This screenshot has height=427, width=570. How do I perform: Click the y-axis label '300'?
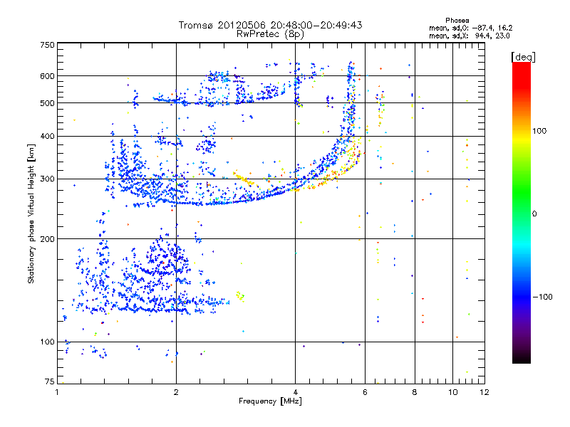[47, 179]
